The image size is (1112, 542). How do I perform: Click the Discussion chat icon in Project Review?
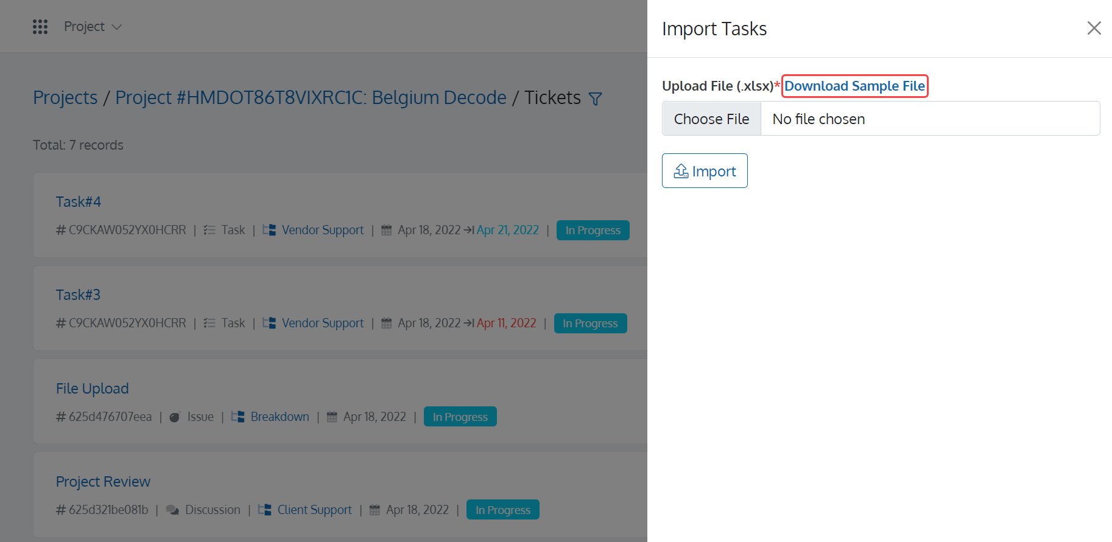pos(172,510)
